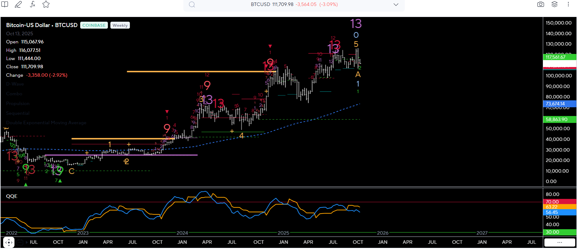Take a chart snapshot with camera icon

coord(540,4)
